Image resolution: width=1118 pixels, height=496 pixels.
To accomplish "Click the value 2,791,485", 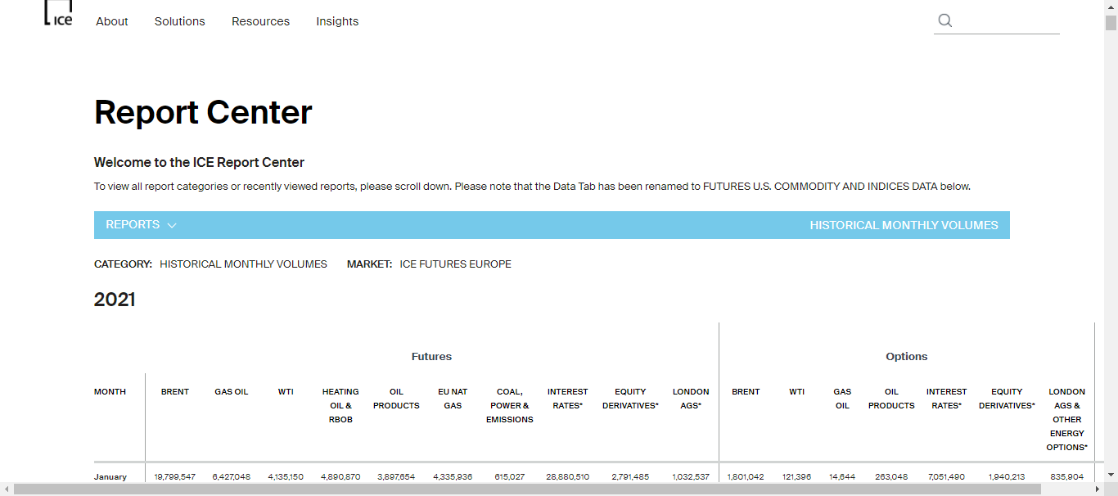I will 630,477.
